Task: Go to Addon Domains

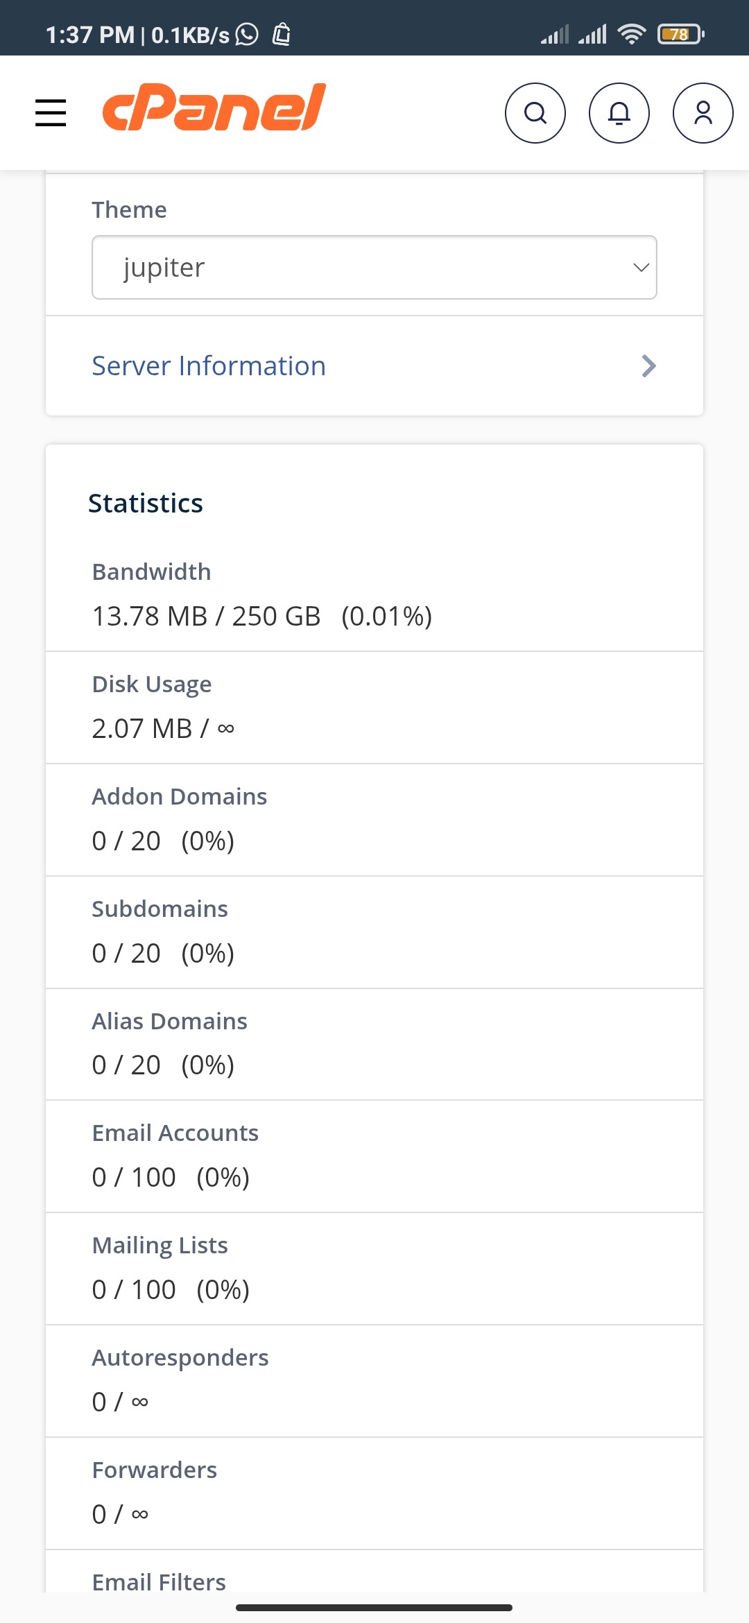Action: (179, 797)
